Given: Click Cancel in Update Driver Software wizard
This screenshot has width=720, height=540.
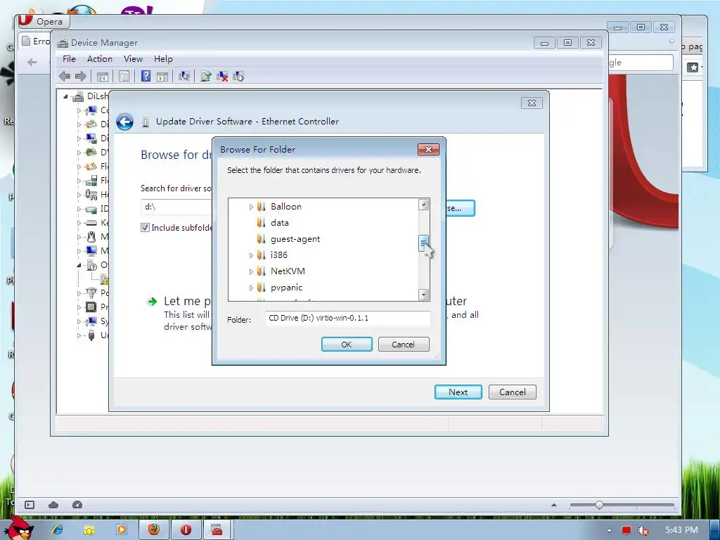Looking at the screenshot, I should click(513, 392).
